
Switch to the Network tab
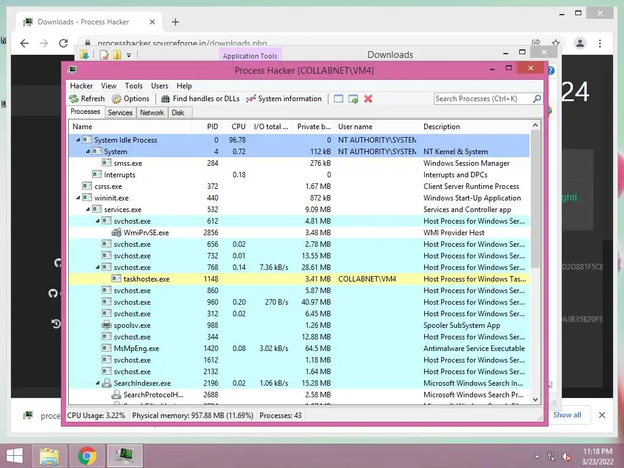tap(152, 113)
